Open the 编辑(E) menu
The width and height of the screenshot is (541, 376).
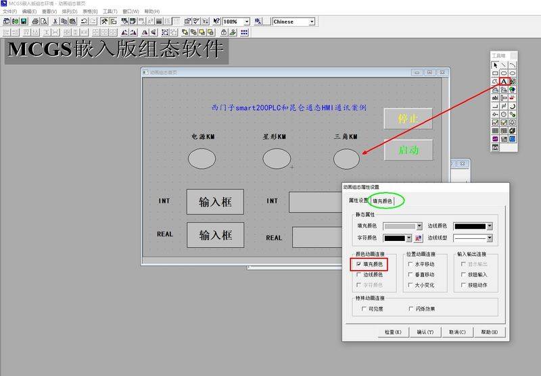tap(29, 11)
